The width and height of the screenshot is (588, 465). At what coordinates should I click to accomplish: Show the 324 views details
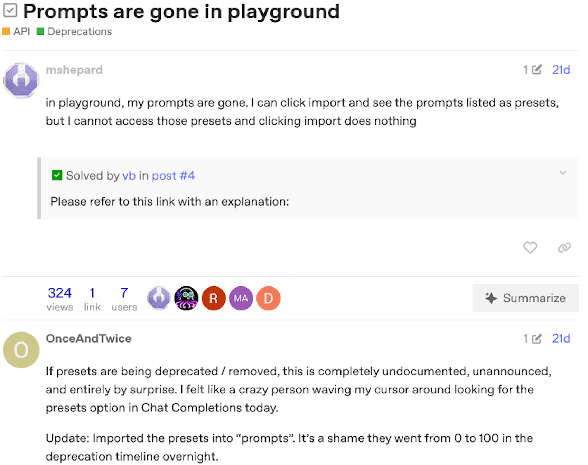point(60,299)
